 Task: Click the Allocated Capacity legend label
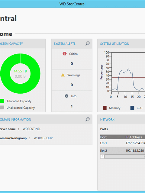point(19,101)
